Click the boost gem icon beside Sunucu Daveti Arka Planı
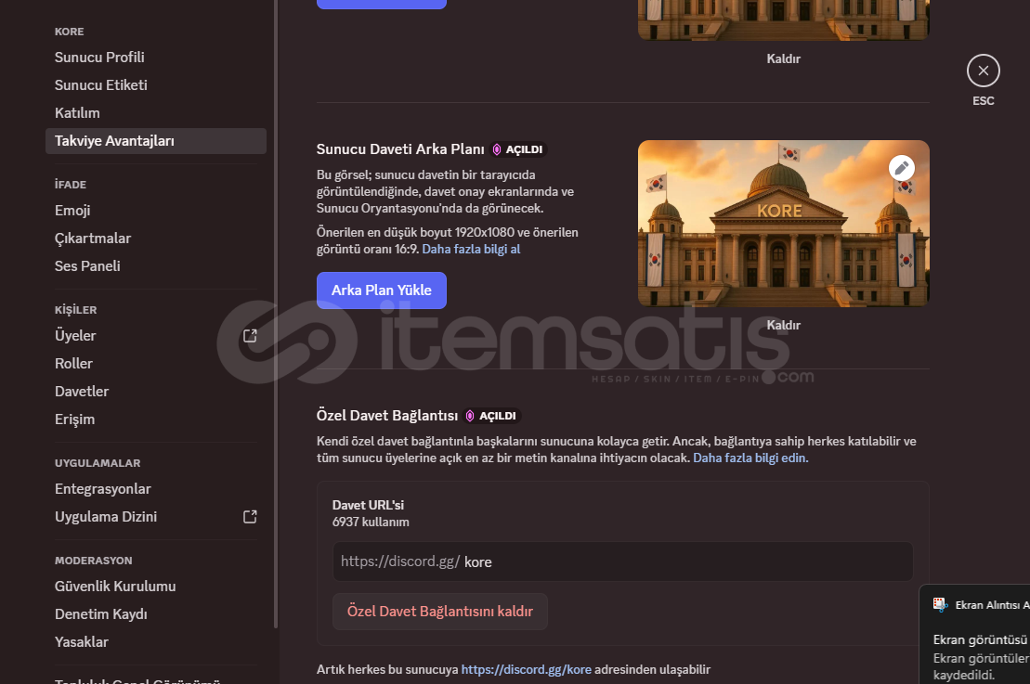Image resolution: width=1030 pixels, height=684 pixels. click(x=497, y=149)
